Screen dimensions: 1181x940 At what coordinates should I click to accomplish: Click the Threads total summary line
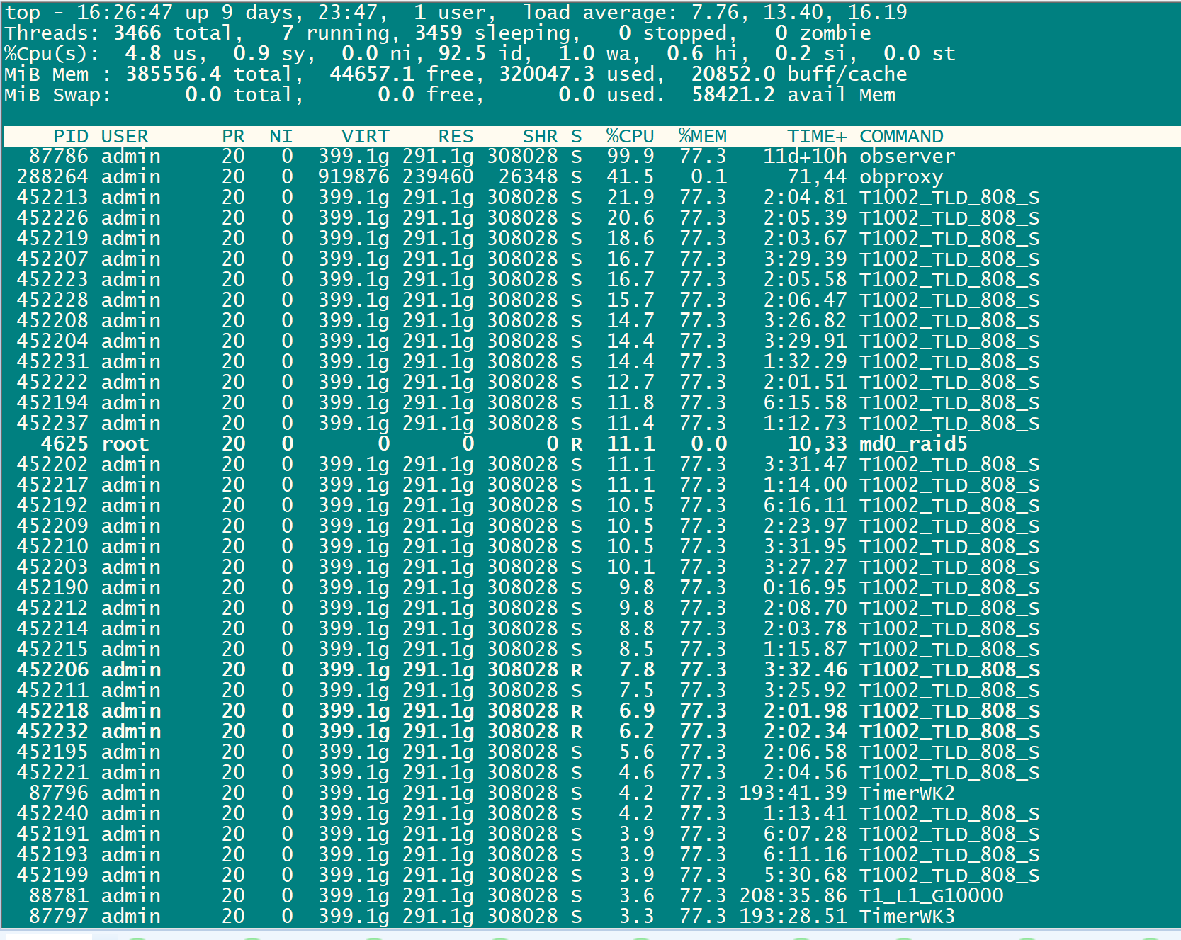438,33
